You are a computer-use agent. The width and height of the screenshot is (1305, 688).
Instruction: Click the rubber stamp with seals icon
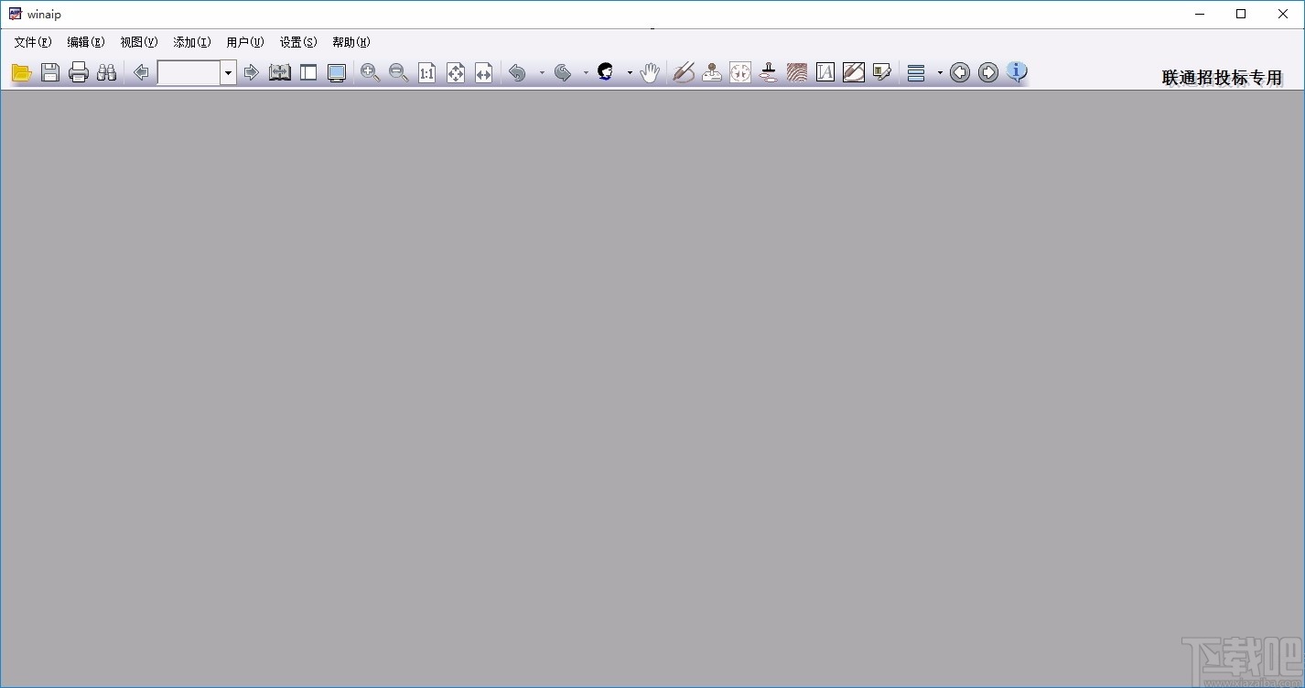click(x=769, y=72)
